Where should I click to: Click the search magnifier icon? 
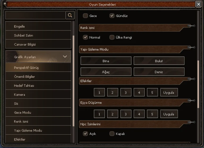pyautogui.click(x=70, y=15)
